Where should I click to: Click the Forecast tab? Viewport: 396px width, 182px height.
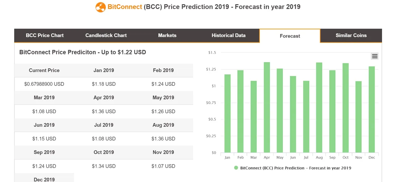tap(290, 36)
